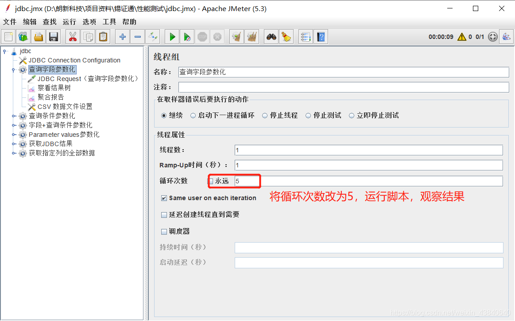515x321 pixels.
Task: Open the 查找 menu
Action: click(49, 22)
